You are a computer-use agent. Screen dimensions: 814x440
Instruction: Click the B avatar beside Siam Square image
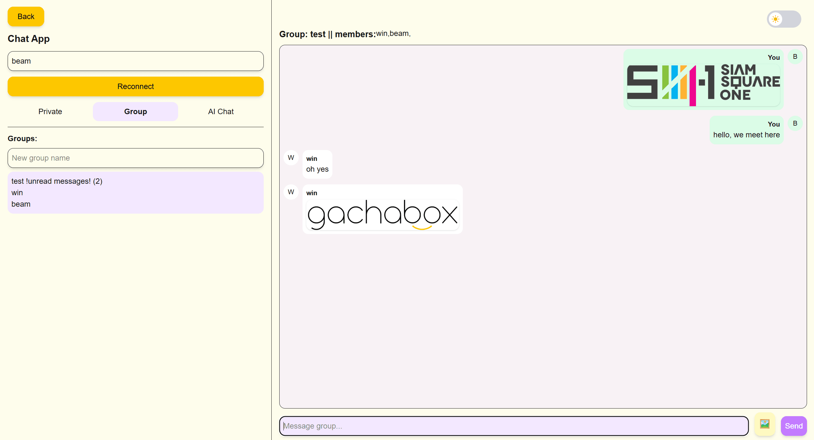tap(795, 57)
